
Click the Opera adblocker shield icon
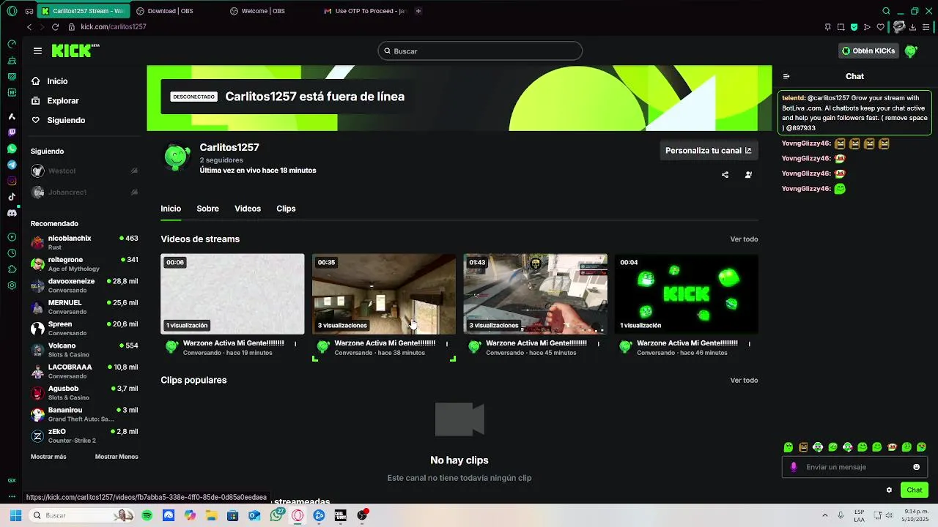click(854, 27)
